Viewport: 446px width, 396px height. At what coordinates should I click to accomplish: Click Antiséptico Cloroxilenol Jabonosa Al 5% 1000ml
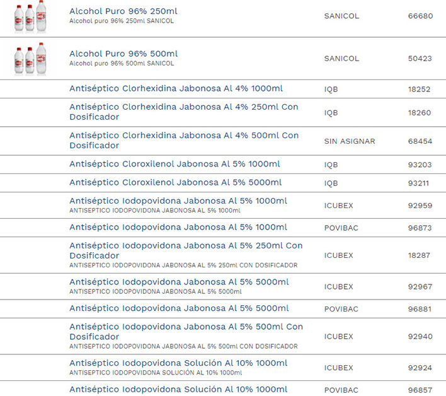(x=174, y=164)
